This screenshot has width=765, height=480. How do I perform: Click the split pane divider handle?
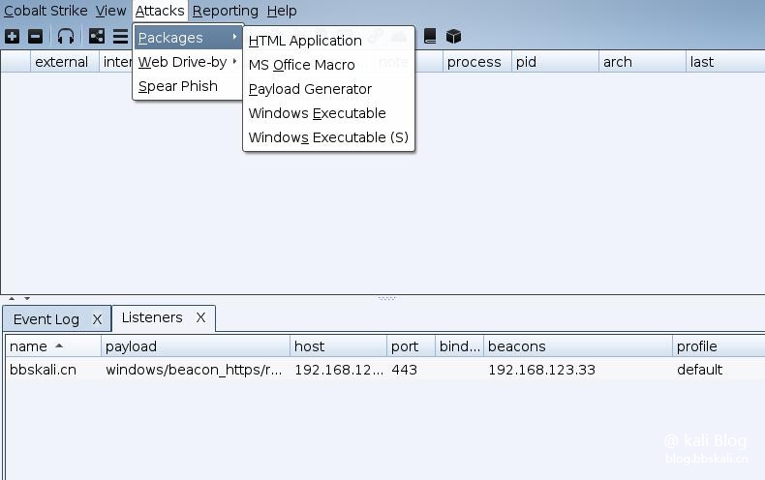click(386, 298)
